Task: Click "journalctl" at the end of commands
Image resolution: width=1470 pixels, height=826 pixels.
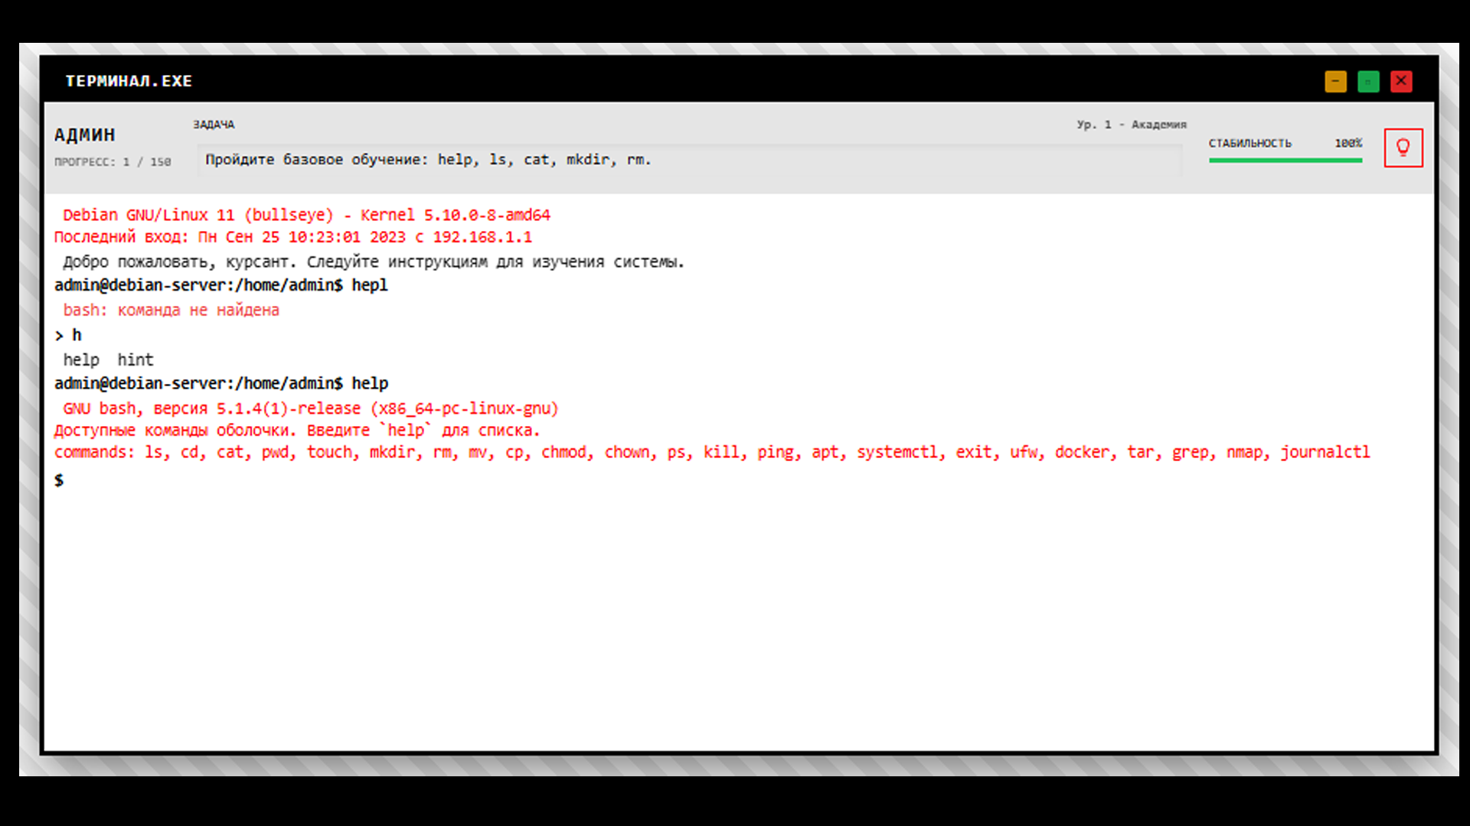Action: click(x=1325, y=452)
